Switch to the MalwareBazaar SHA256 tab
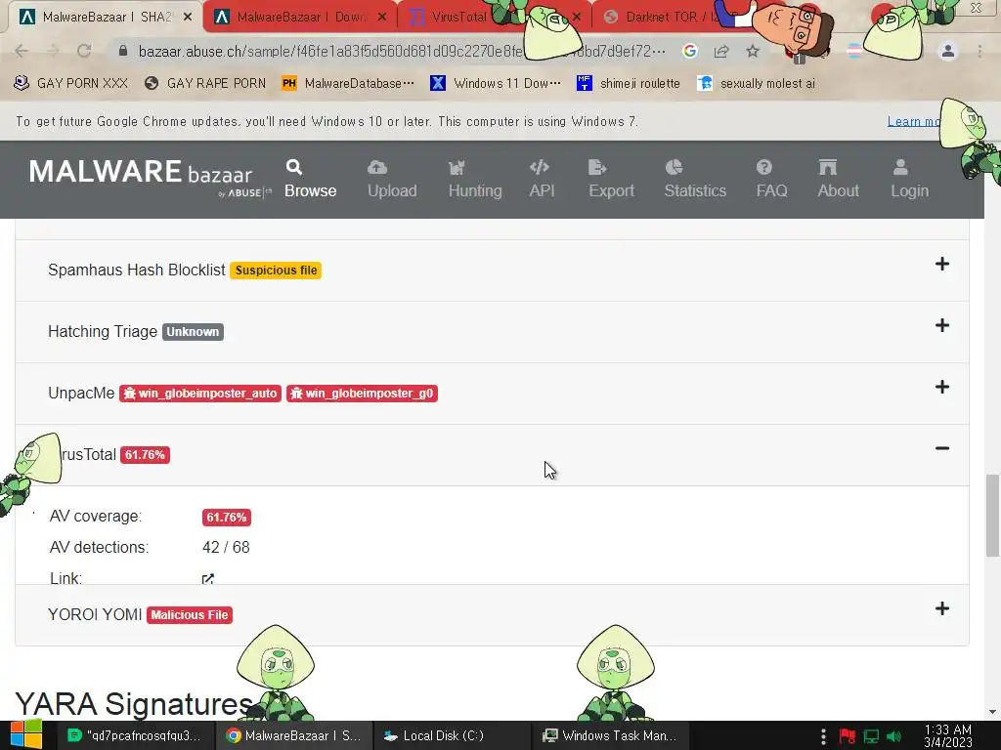 tap(106, 18)
